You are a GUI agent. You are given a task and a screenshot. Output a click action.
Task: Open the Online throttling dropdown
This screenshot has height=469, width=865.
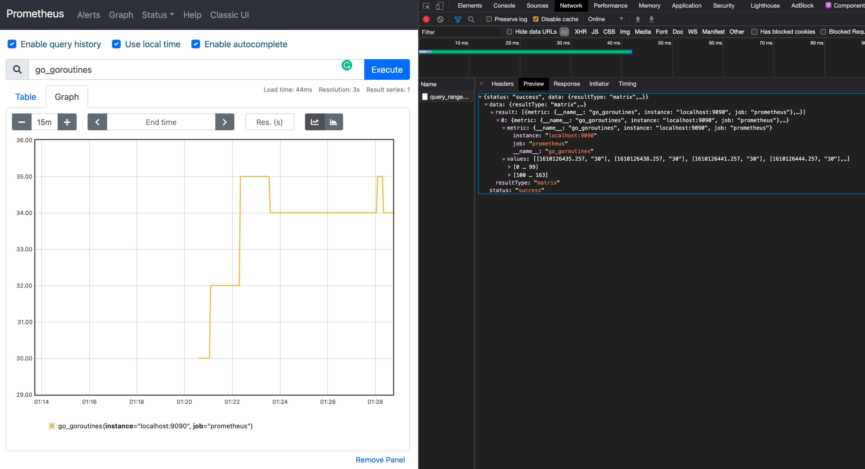coord(605,19)
